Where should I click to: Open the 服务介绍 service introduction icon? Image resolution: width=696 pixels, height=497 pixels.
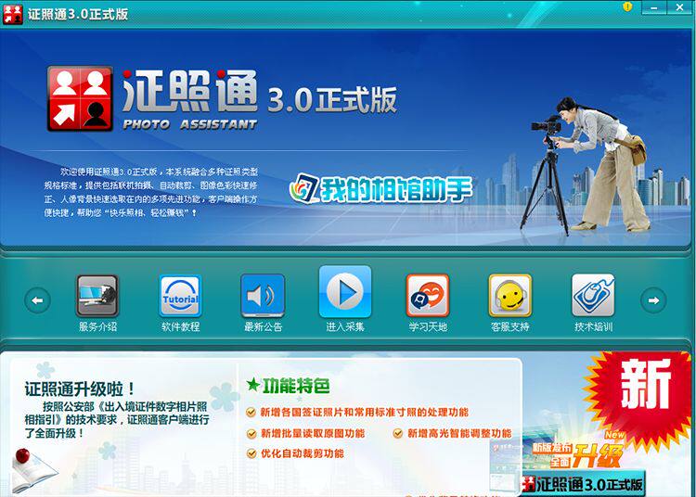pos(97,295)
